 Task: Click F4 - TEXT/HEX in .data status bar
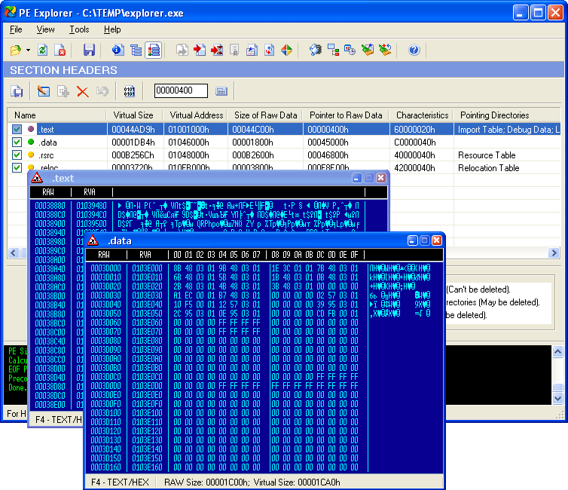(x=120, y=482)
